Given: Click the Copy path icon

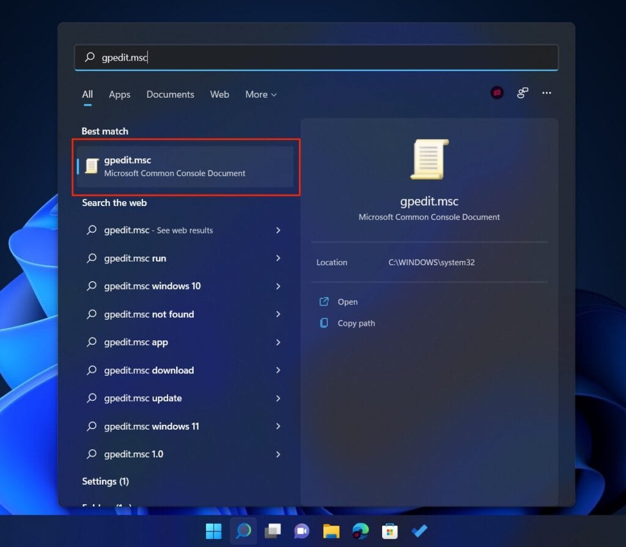Looking at the screenshot, I should [325, 323].
